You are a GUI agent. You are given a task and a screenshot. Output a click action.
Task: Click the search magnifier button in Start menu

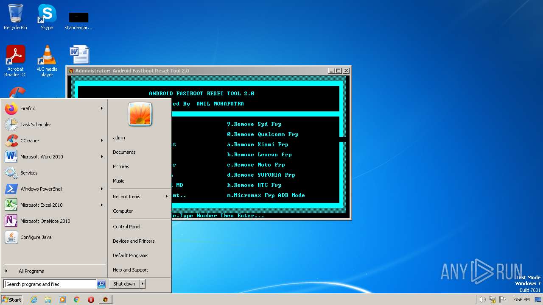(x=101, y=284)
